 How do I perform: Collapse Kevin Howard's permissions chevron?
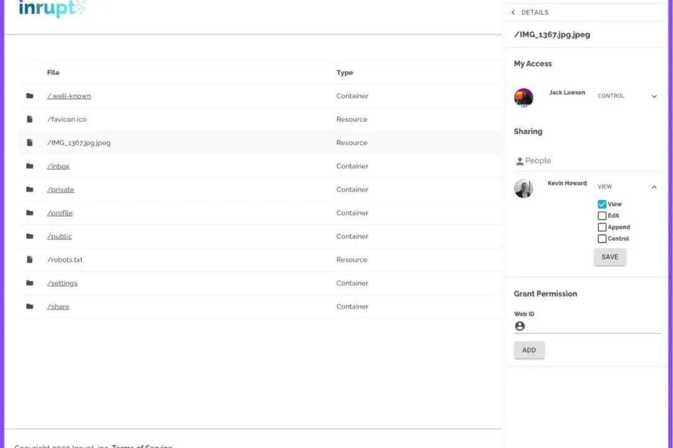pyautogui.click(x=654, y=187)
